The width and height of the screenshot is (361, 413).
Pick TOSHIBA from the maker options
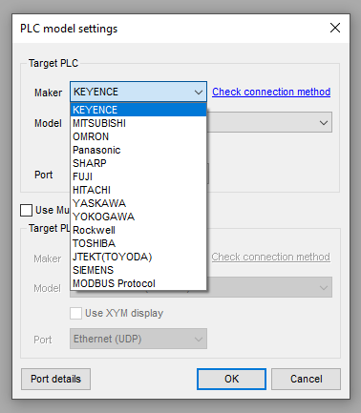point(138,243)
